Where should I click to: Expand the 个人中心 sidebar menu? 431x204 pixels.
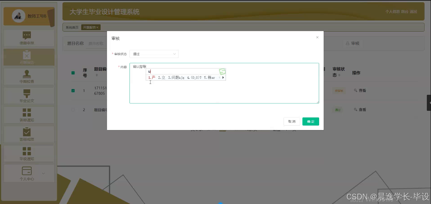click(x=29, y=174)
